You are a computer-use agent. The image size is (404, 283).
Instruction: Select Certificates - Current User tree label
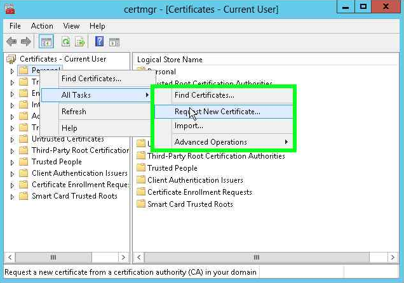(x=63, y=59)
